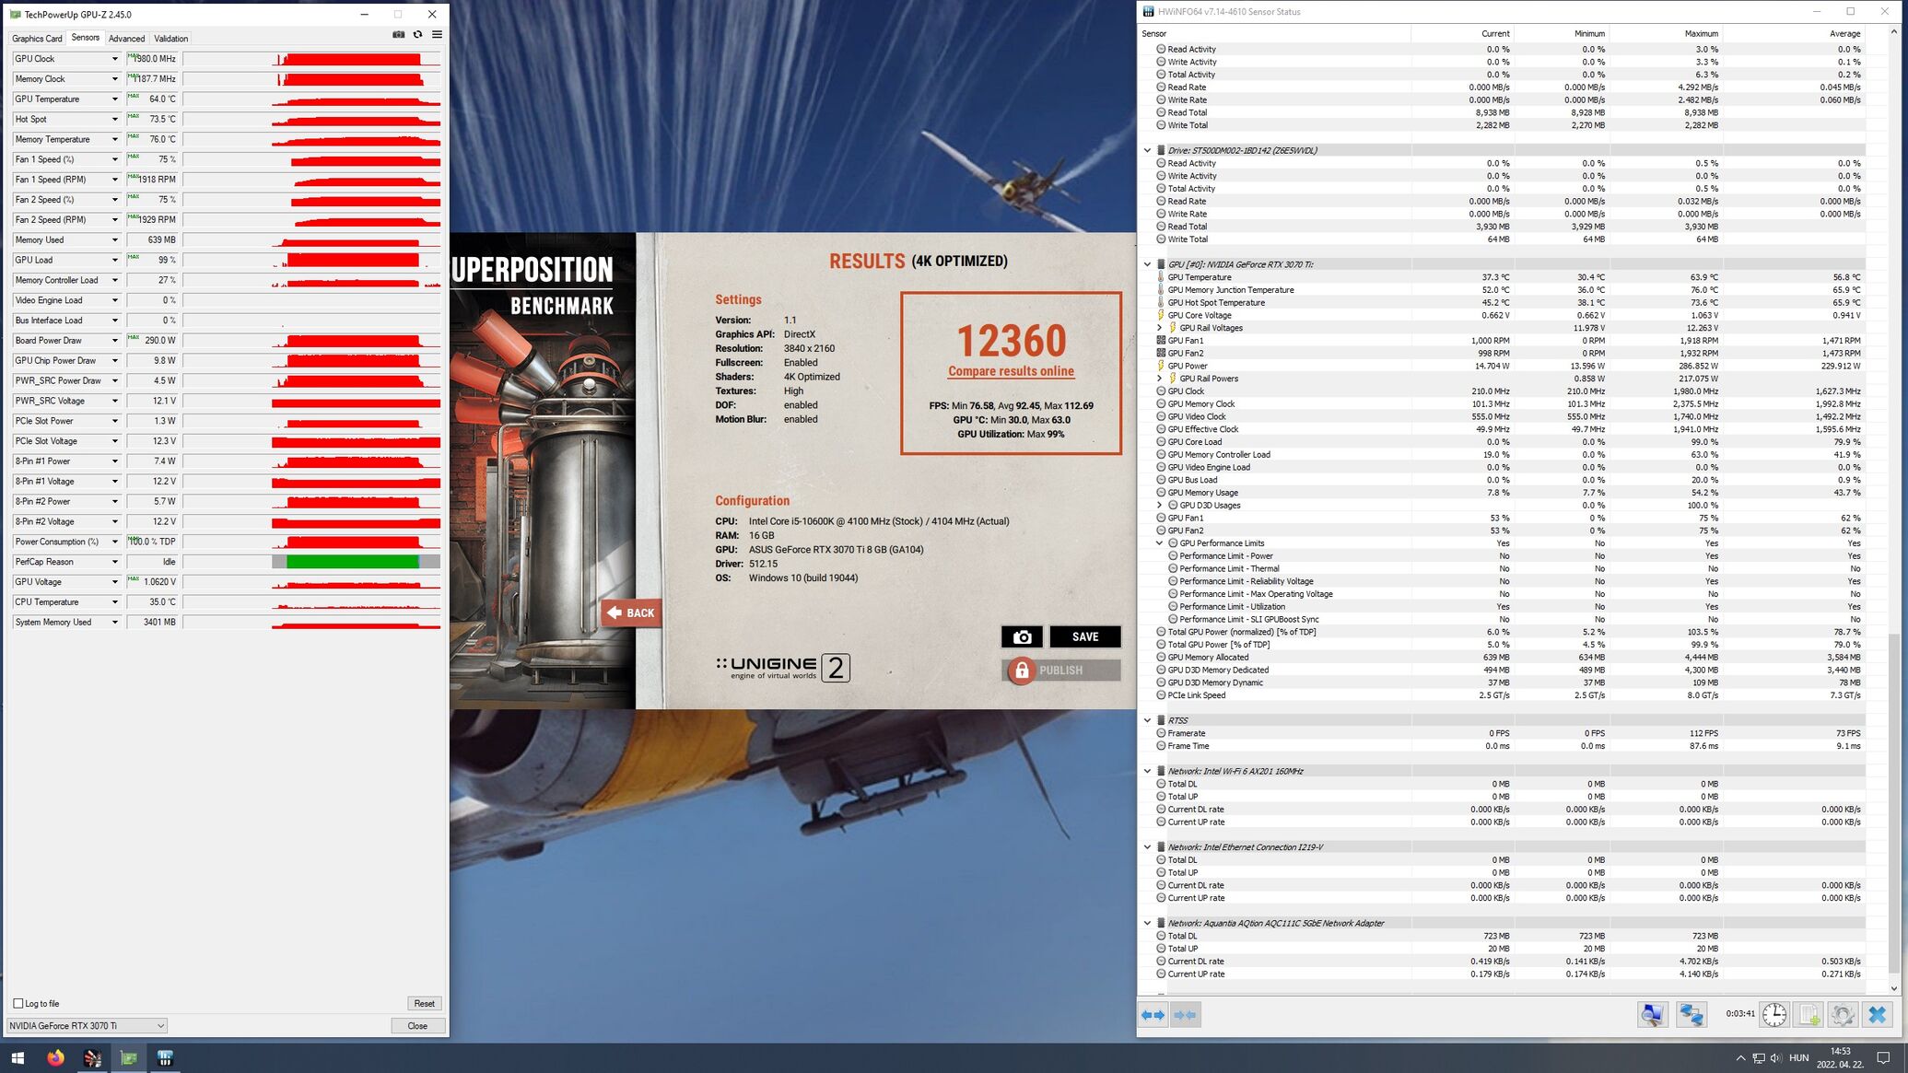Click the Reset button in GPU-Z
This screenshot has height=1073, width=1908.
point(424,1004)
